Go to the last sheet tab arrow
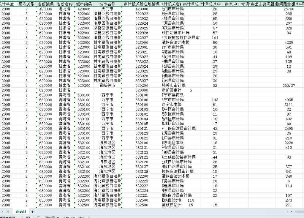 [x=8, y=211]
